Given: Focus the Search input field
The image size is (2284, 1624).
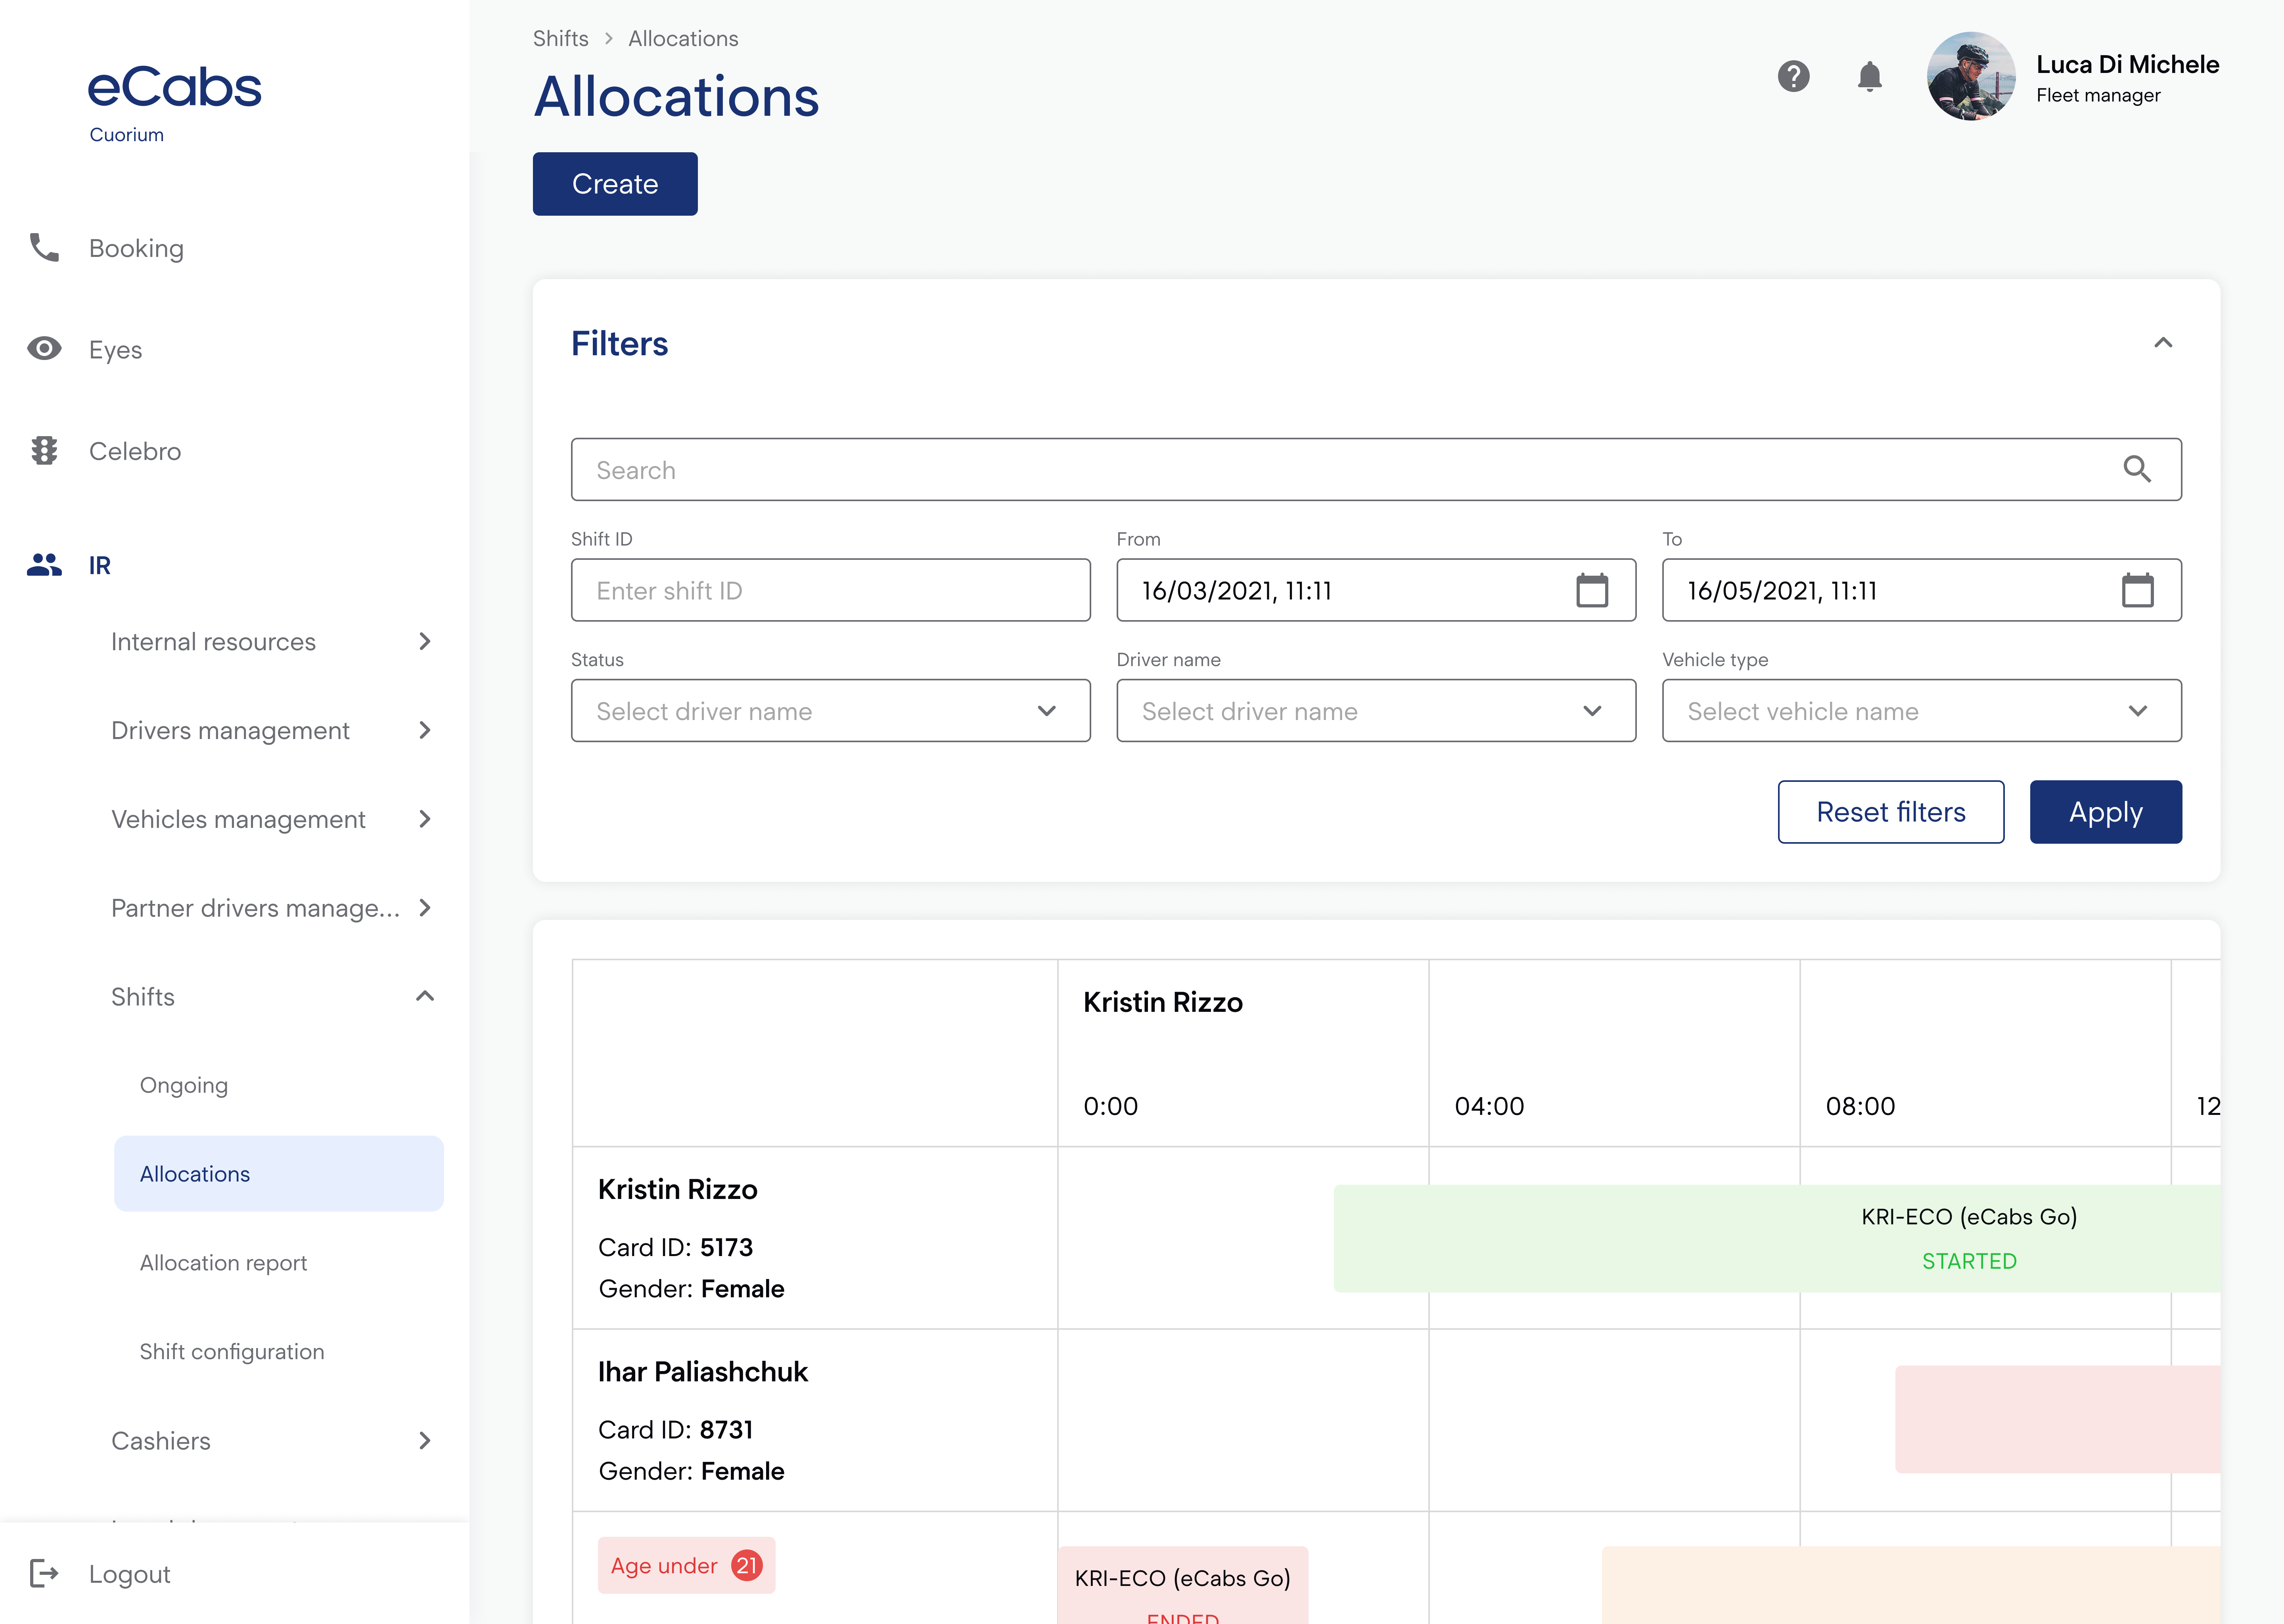Looking at the screenshot, I should pyautogui.click(x=1376, y=469).
